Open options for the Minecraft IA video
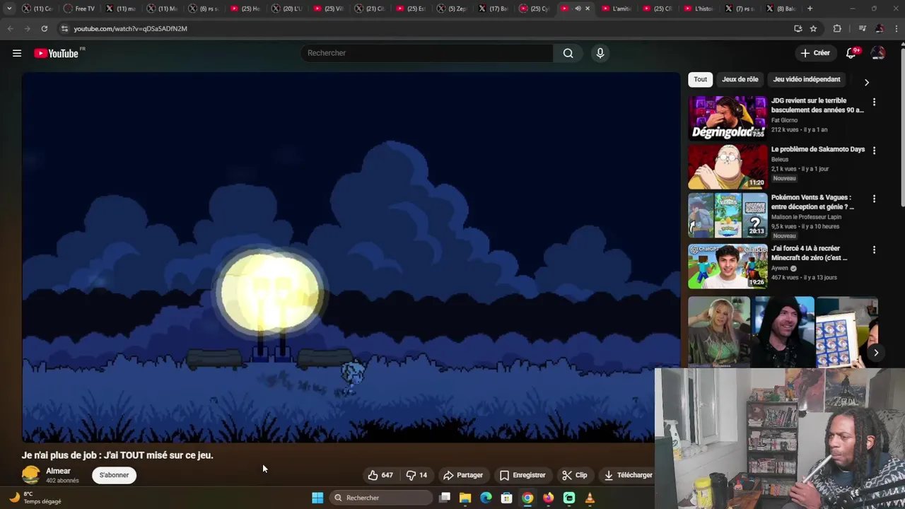The height and width of the screenshot is (509, 905). 874,250
